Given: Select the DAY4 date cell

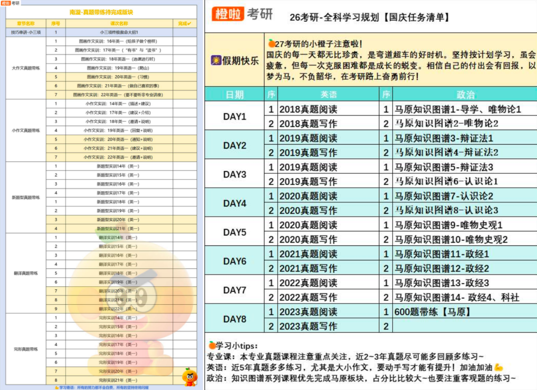Looking at the screenshot, I should tap(235, 203).
